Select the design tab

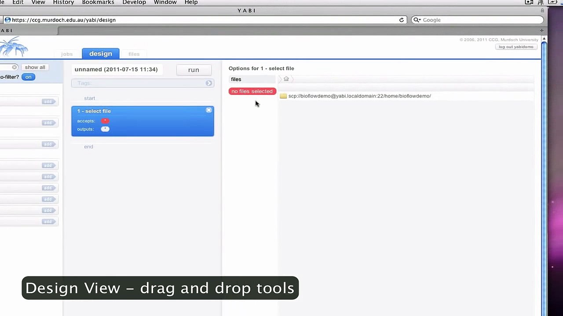pyautogui.click(x=101, y=54)
